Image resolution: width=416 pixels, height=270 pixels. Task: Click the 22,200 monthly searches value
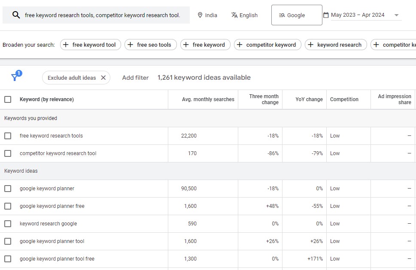pos(189,136)
